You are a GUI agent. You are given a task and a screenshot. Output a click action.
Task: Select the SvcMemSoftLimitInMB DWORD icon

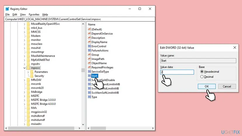click(x=89, y=93)
